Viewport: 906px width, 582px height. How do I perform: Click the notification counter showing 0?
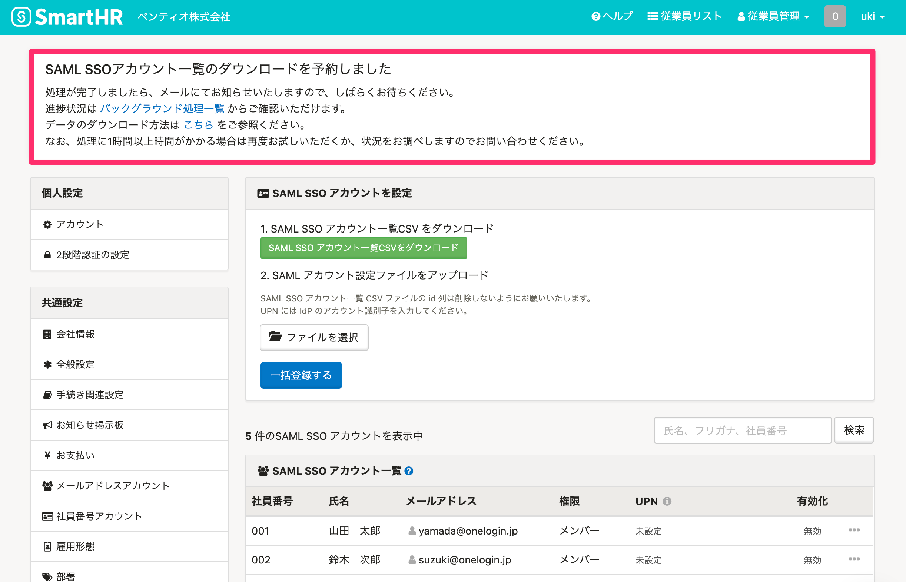(x=835, y=17)
